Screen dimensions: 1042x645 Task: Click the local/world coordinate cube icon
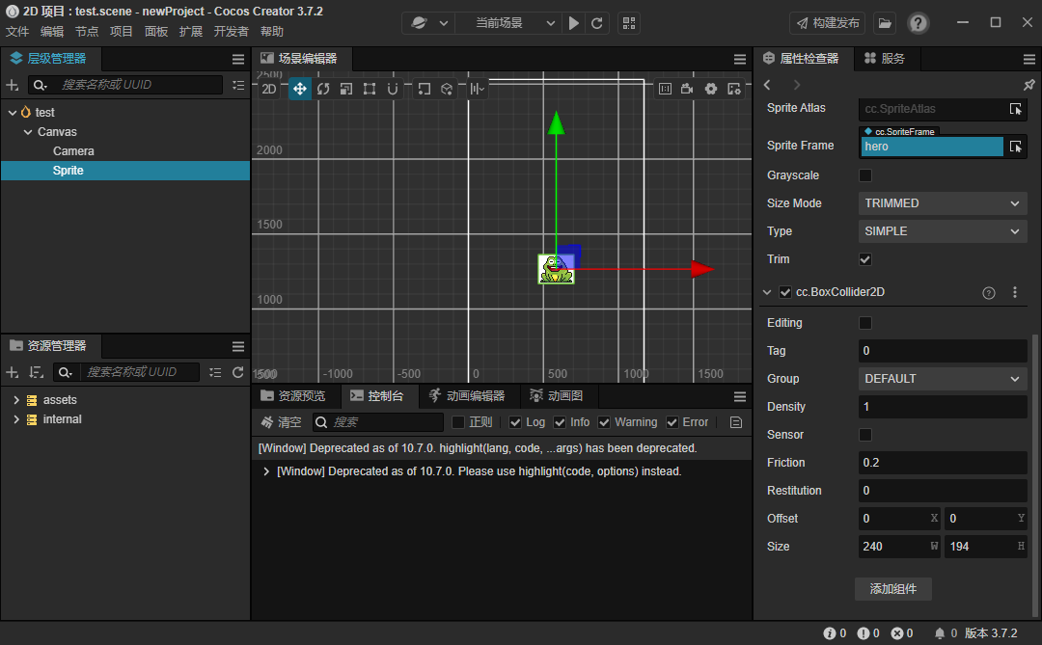(447, 89)
